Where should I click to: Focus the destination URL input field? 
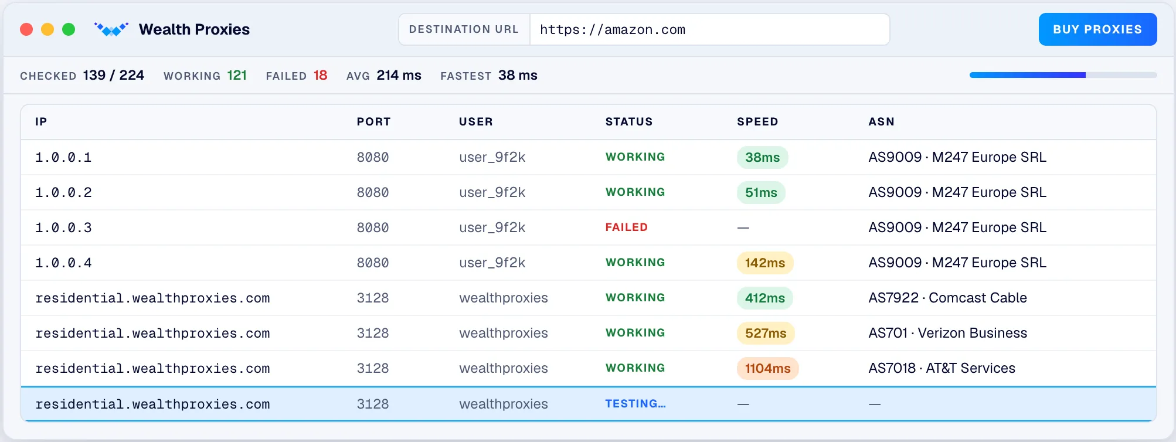click(709, 29)
